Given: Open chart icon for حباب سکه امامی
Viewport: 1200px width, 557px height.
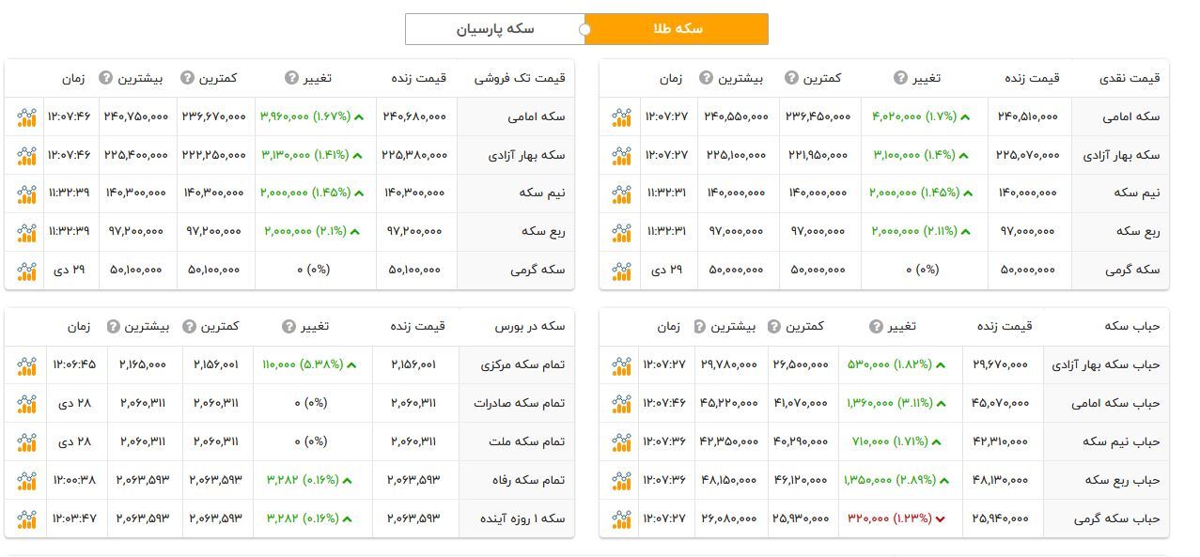Looking at the screenshot, I should click(x=620, y=404).
